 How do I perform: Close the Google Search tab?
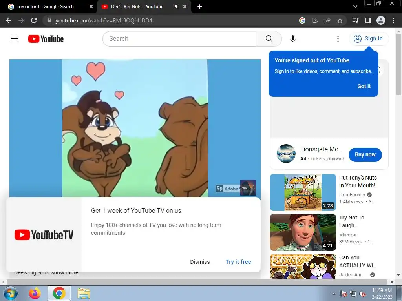coord(91,7)
